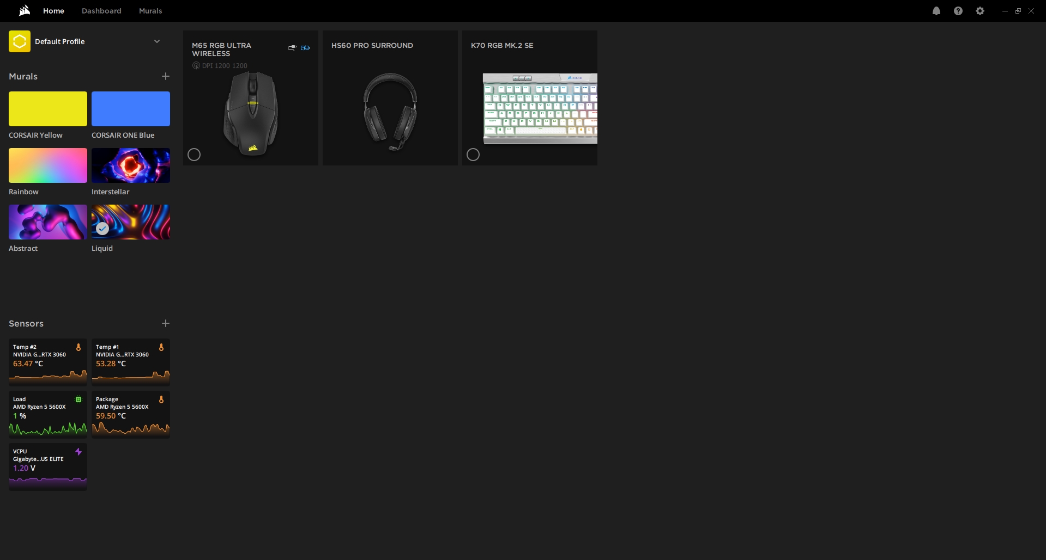This screenshot has width=1046, height=560.
Task: Select the Interstellar mural thumbnail
Action: (131, 165)
